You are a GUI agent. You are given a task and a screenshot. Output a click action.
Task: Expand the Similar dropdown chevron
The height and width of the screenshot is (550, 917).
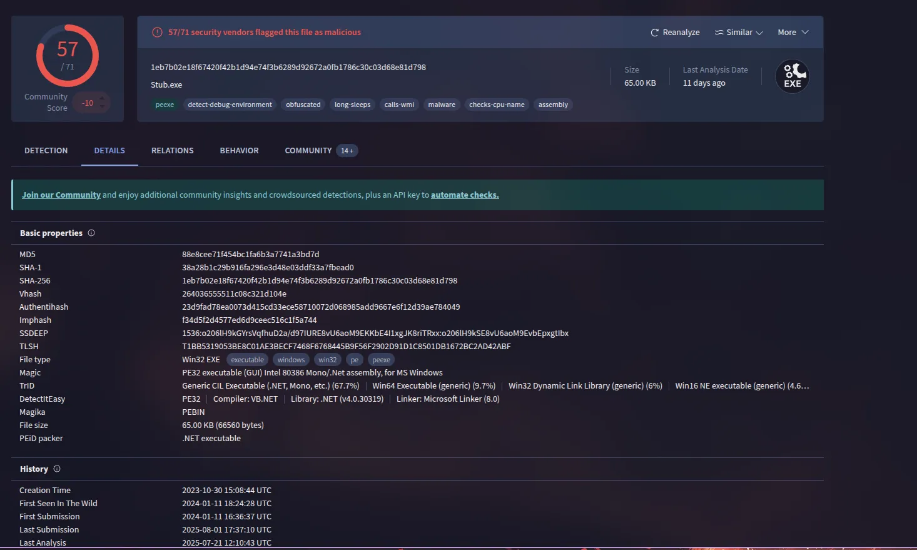759,33
